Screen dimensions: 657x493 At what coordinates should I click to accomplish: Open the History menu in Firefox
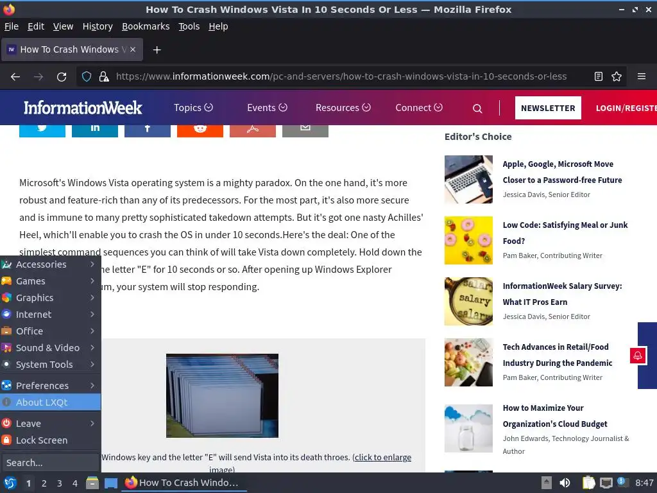click(98, 26)
